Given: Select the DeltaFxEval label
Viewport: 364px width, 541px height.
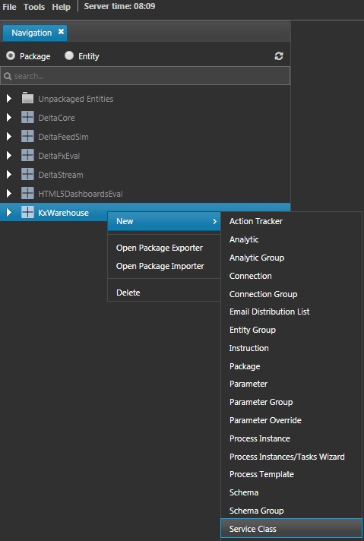Looking at the screenshot, I should (59, 156).
